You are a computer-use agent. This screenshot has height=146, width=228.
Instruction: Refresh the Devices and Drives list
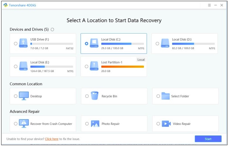coord(52,30)
